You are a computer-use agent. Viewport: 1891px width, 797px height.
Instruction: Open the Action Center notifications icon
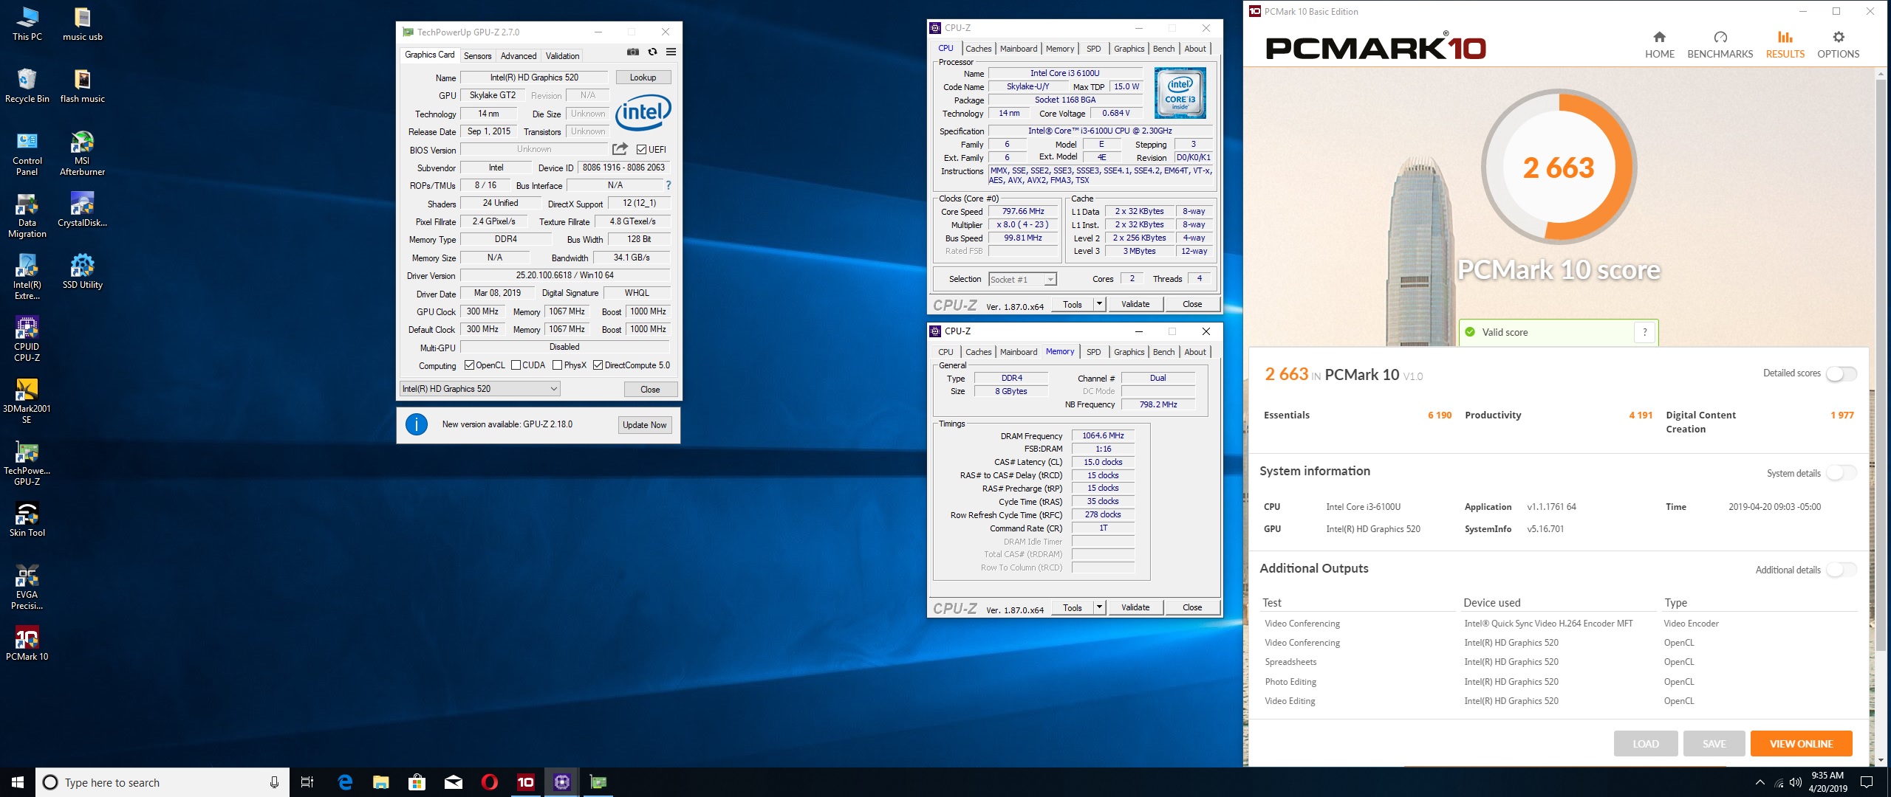point(1867,782)
